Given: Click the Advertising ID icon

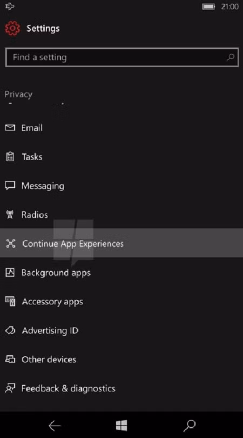Looking at the screenshot, I should point(10,331).
